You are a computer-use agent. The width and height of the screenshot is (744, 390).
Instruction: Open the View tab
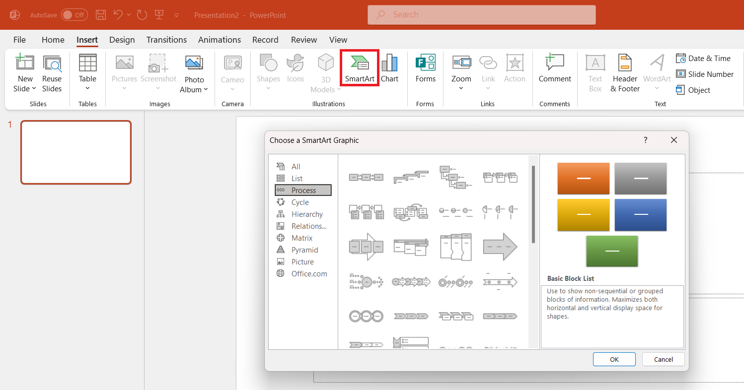(338, 40)
